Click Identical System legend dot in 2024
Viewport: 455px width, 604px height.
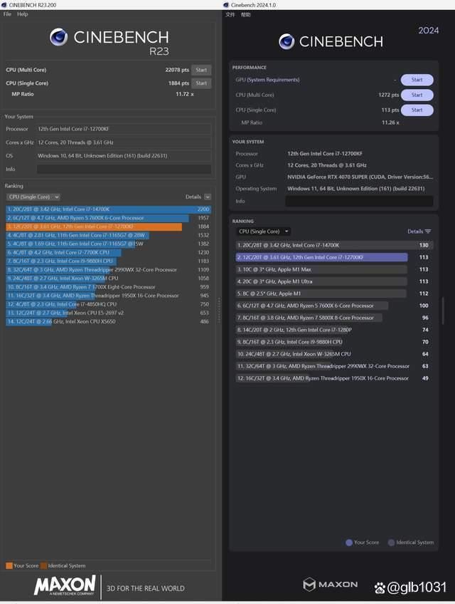[391, 542]
